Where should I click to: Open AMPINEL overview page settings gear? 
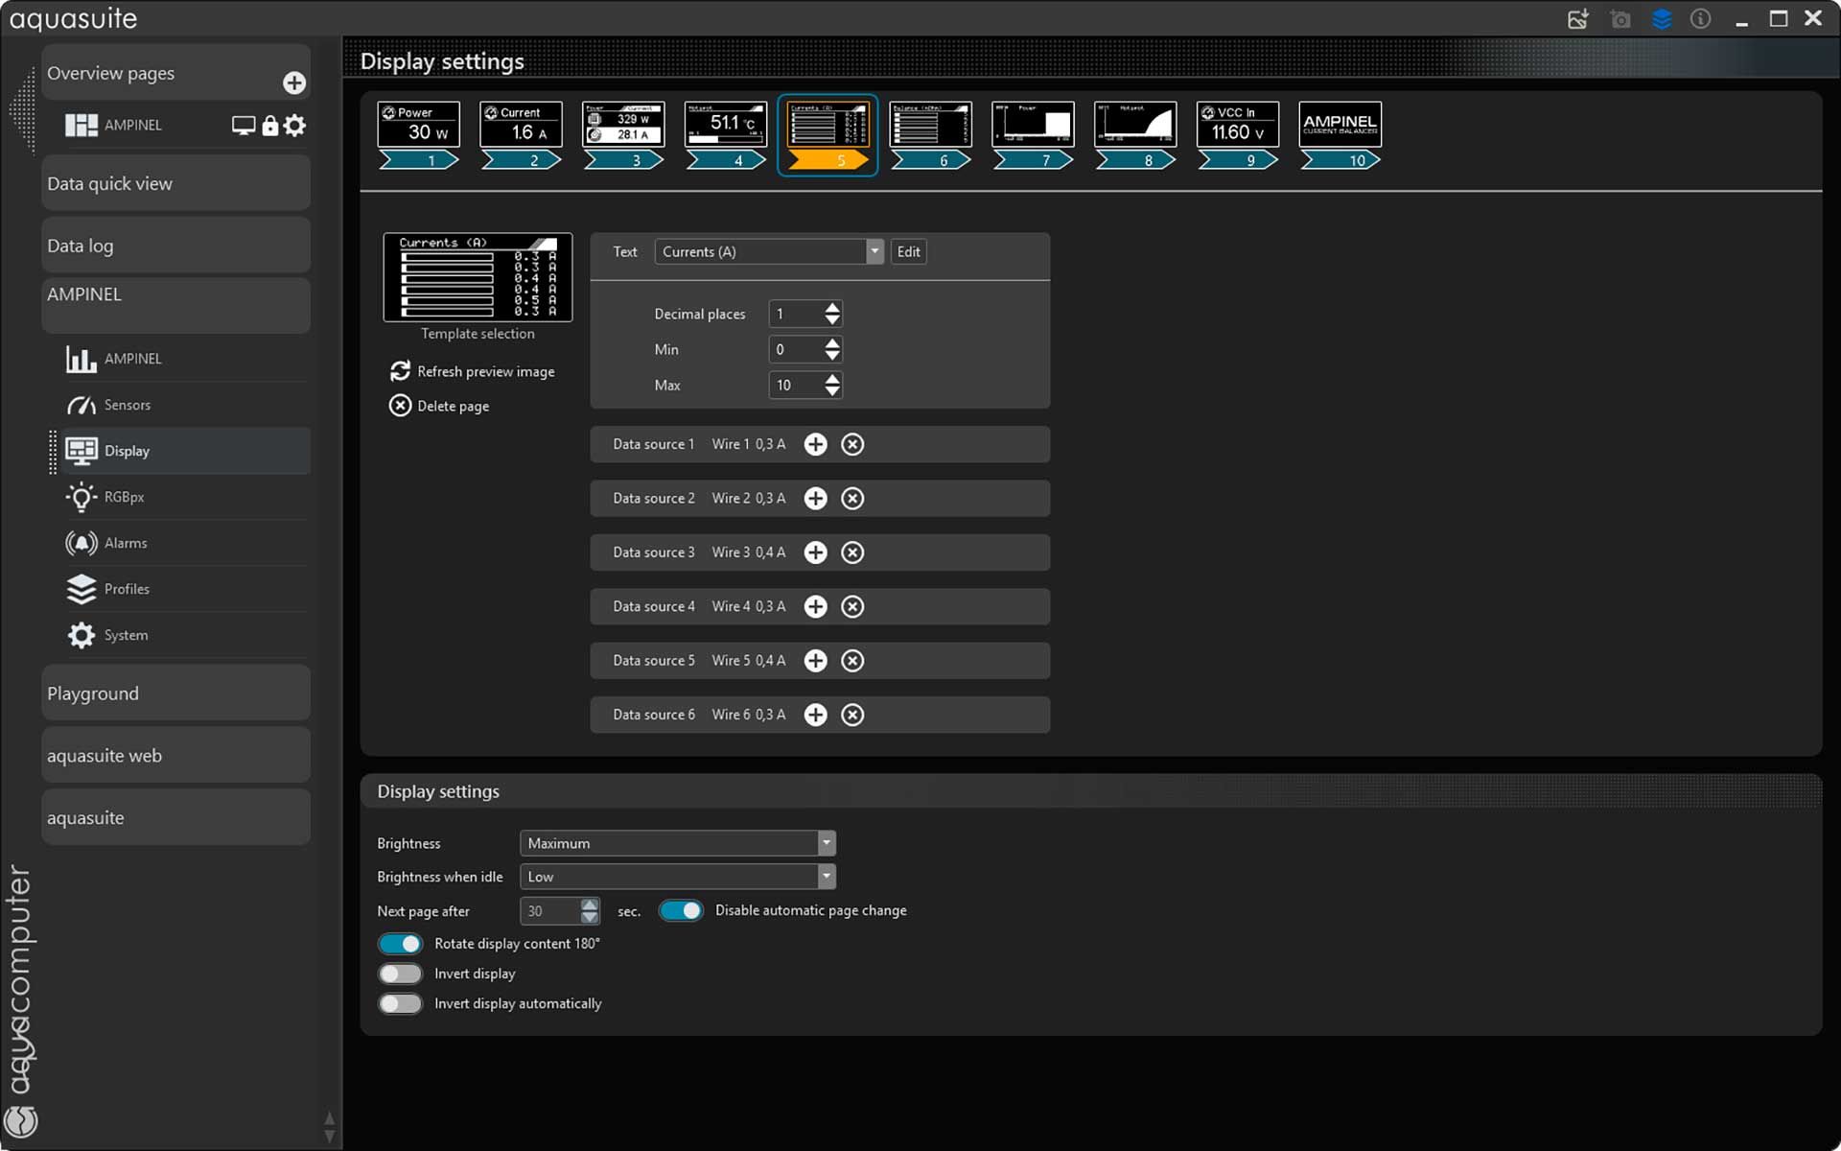(x=295, y=126)
